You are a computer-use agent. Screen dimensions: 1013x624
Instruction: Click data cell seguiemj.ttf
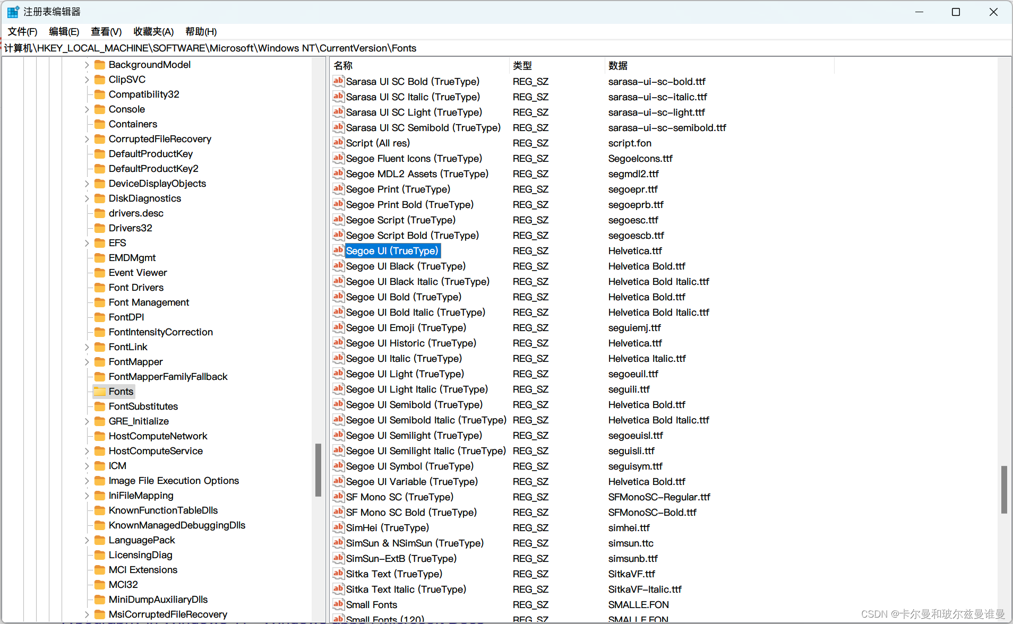pyautogui.click(x=634, y=327)
